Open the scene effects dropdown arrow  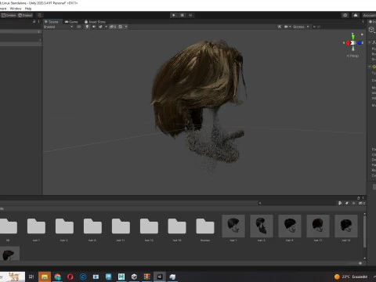[106, 27]
